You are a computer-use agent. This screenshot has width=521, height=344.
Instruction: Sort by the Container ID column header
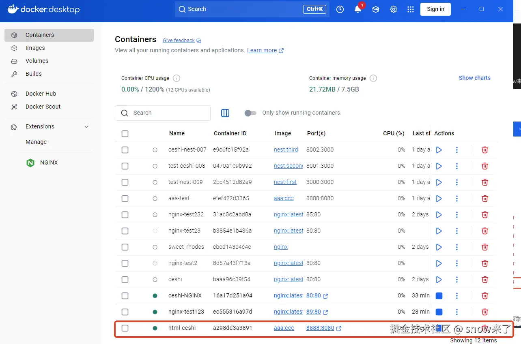pyautogui.click(x=230, y=134)
